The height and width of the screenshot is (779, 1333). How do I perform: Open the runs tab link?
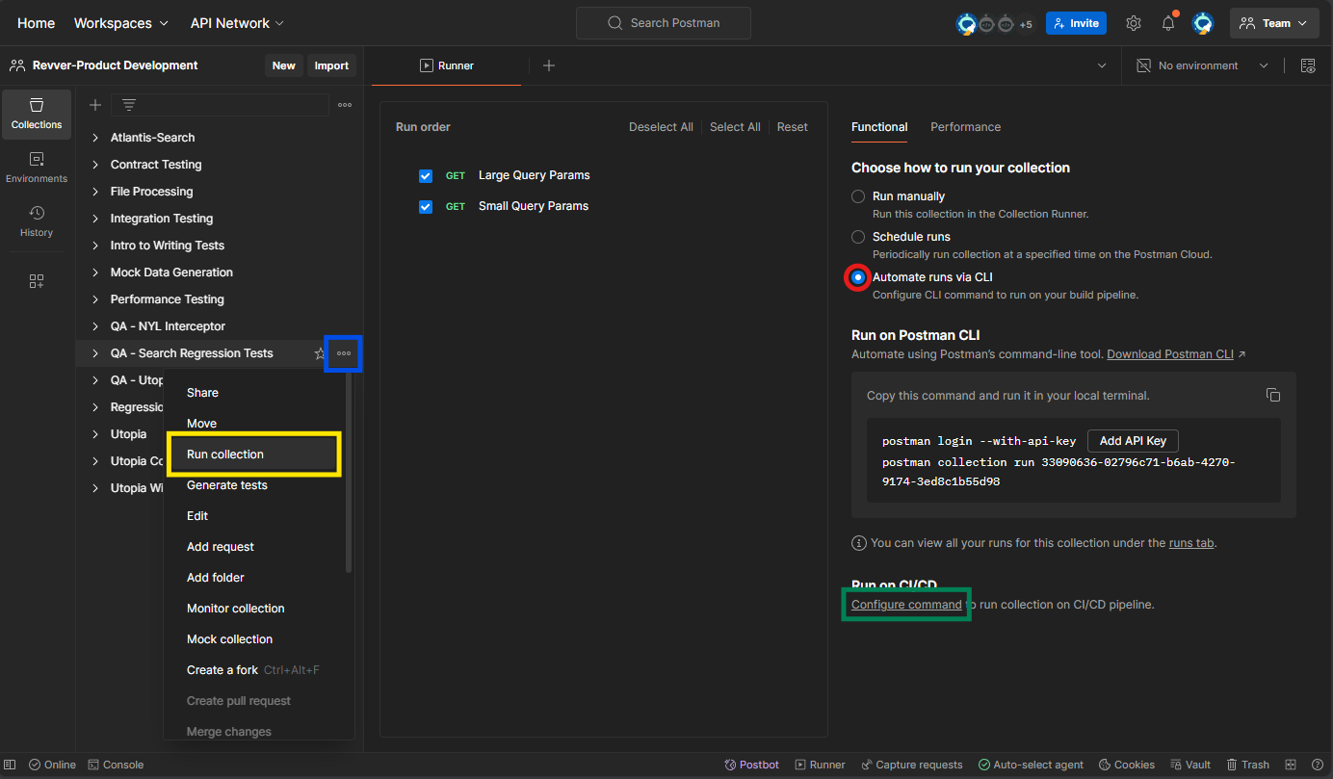1191,543
